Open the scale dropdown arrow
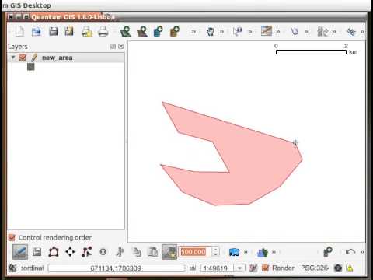 tap(240, 268)
